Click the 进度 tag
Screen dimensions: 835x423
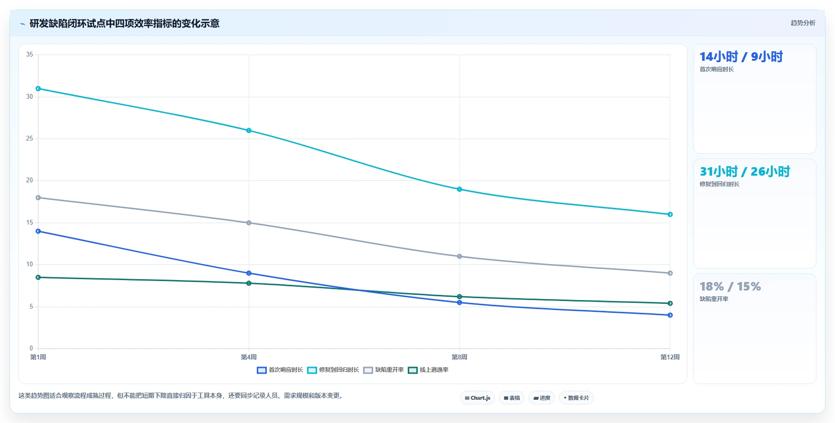(x=542, y=398)
